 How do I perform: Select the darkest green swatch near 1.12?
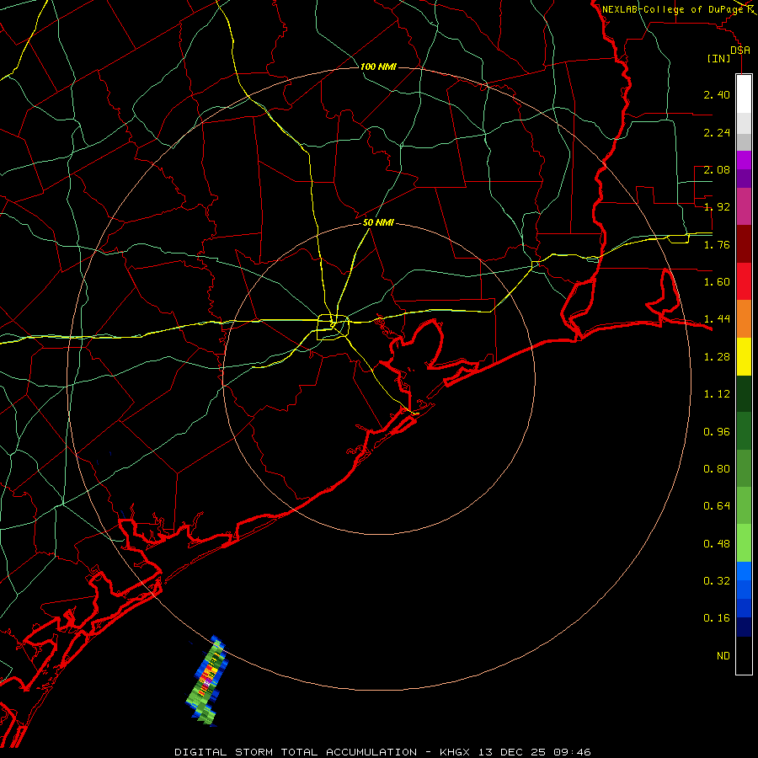pos(744,393)
